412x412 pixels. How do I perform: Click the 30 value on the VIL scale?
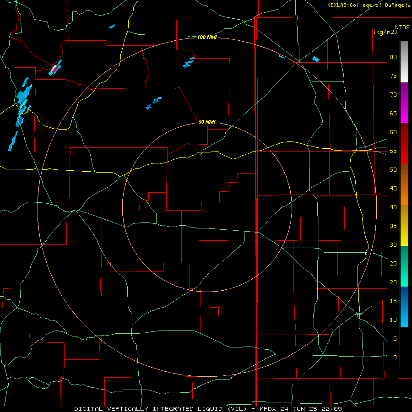[x=393, y=244]
